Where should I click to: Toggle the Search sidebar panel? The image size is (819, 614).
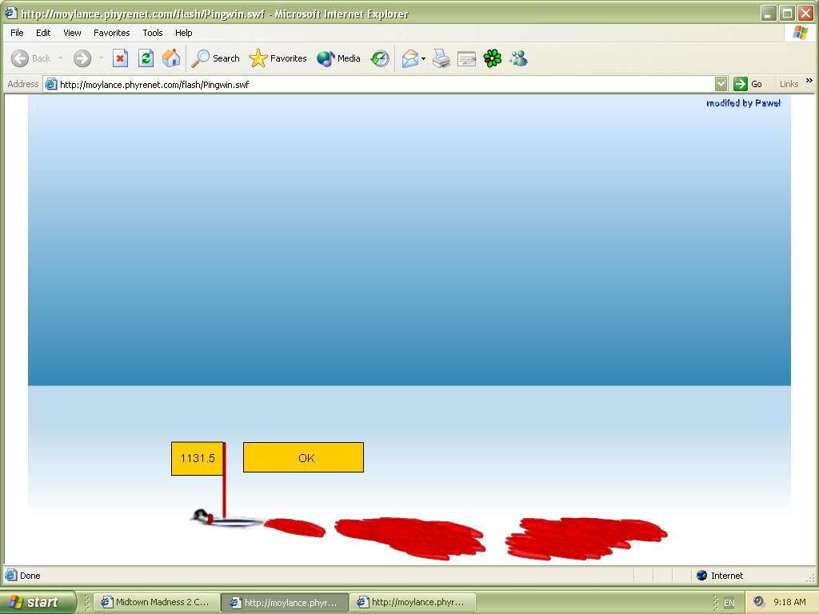coord(216,58)
